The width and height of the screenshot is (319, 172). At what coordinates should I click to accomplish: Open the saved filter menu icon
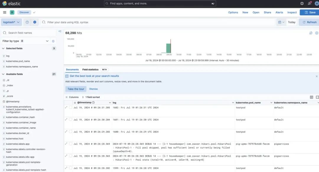pyautogui.click(x=27, y=22)
